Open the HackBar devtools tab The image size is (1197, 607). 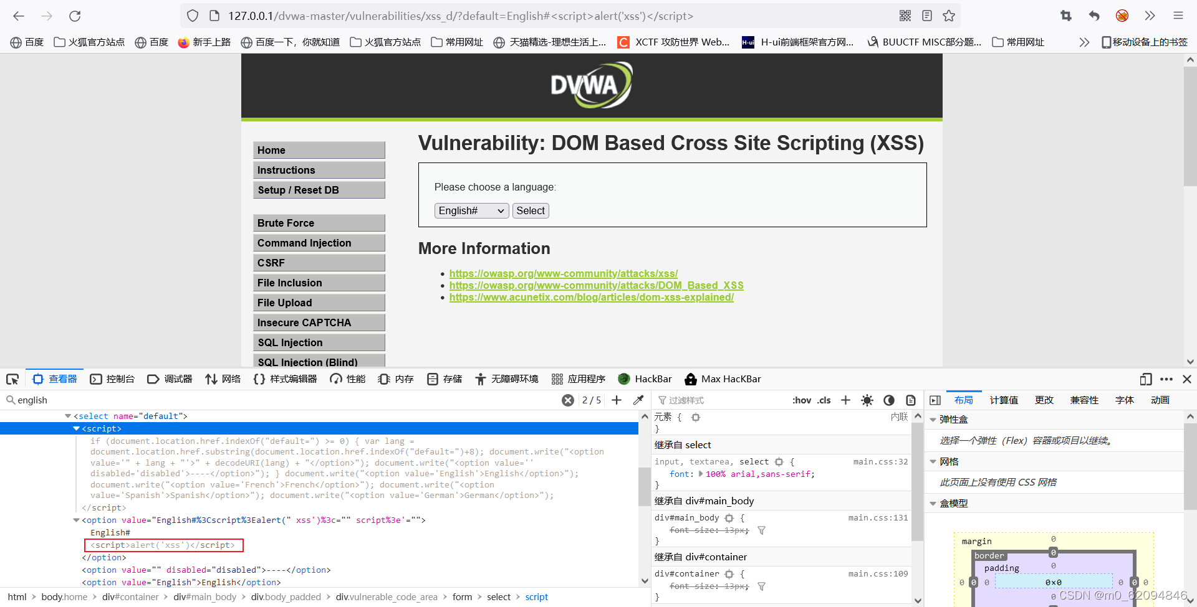(645, 379)
